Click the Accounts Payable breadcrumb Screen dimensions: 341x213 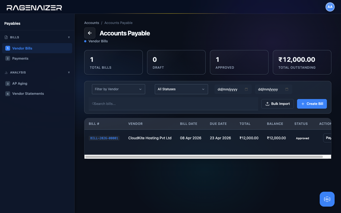[119, 23]
